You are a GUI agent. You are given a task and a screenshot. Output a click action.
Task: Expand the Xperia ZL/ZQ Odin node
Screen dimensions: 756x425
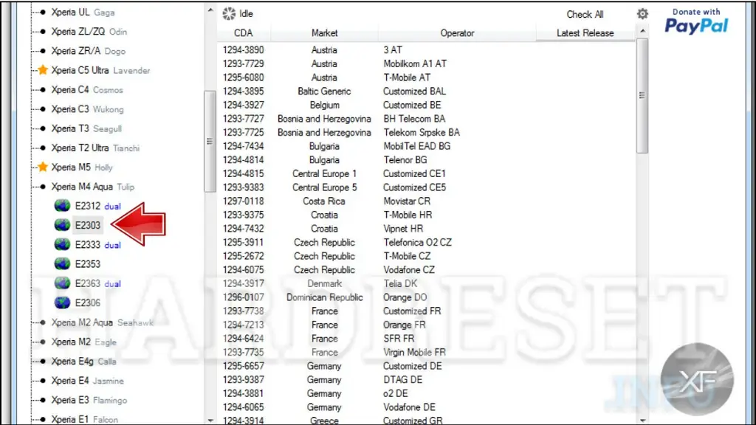pyautogui.click(x=43, y=31)
